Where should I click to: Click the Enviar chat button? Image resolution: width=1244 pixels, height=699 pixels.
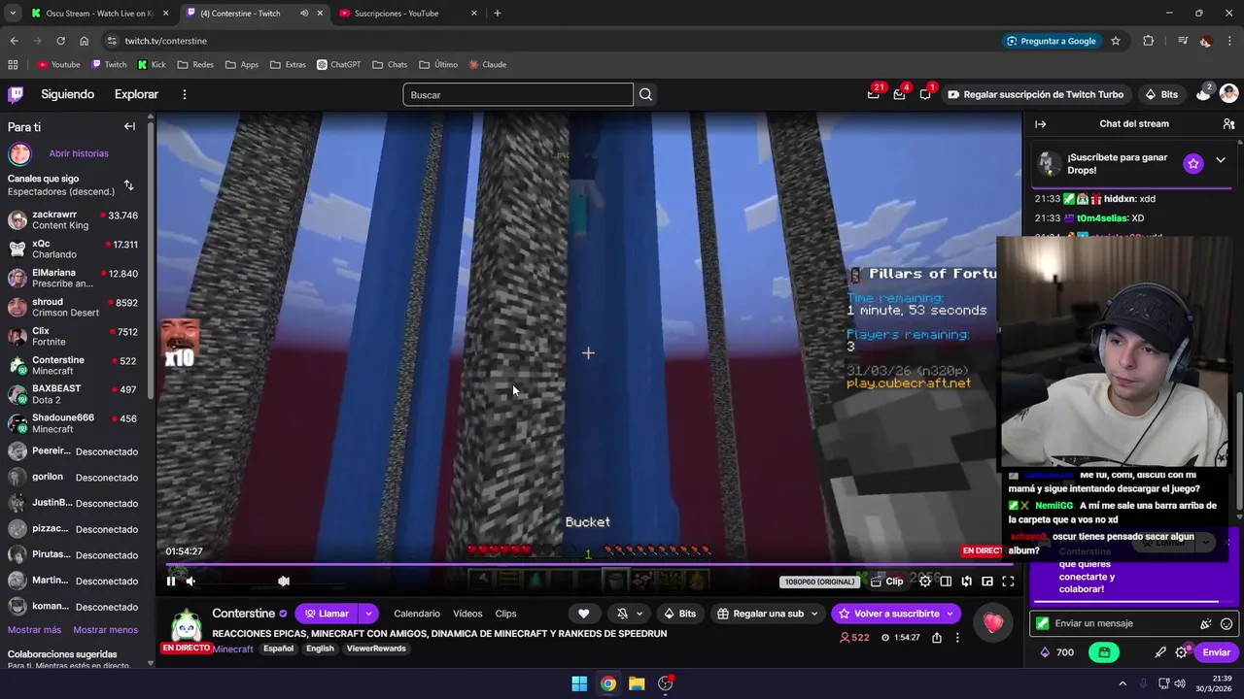click(1216, 652)
